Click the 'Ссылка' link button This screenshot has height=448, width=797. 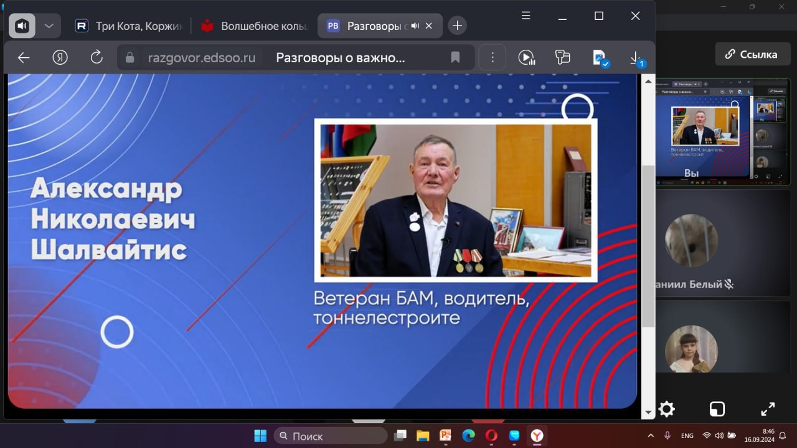click(752, 54)
